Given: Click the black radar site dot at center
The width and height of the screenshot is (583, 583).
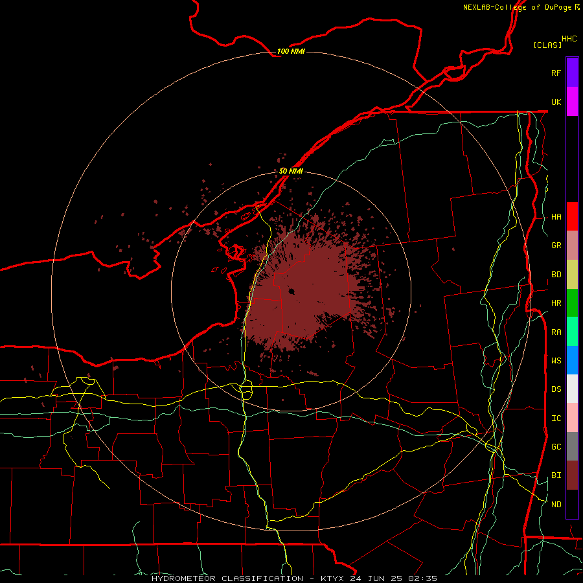Looking at the screenshot, I should click(291, 291).
